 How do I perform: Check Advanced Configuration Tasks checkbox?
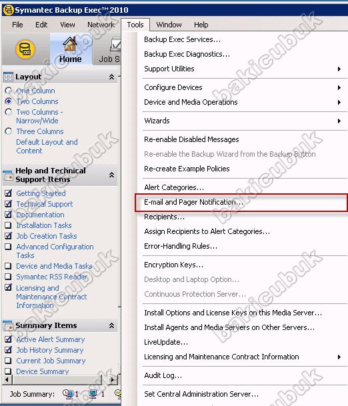pyautogui.click(x=8, y=247)
